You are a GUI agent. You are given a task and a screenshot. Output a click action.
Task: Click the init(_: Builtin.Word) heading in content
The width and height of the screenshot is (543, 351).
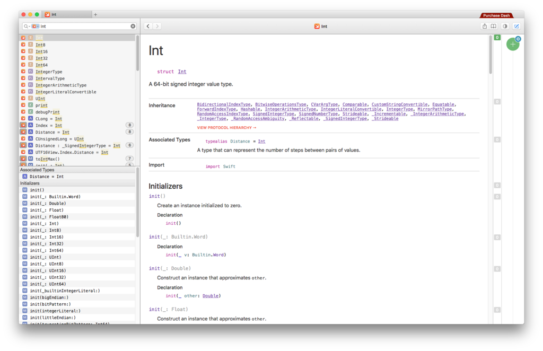(x=178, y=237)
